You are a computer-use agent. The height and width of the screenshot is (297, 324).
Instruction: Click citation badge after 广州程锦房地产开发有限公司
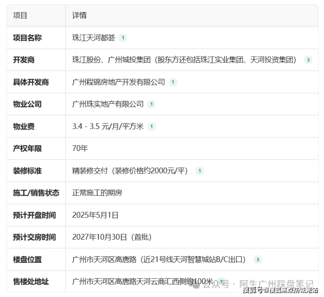[173, 82]
